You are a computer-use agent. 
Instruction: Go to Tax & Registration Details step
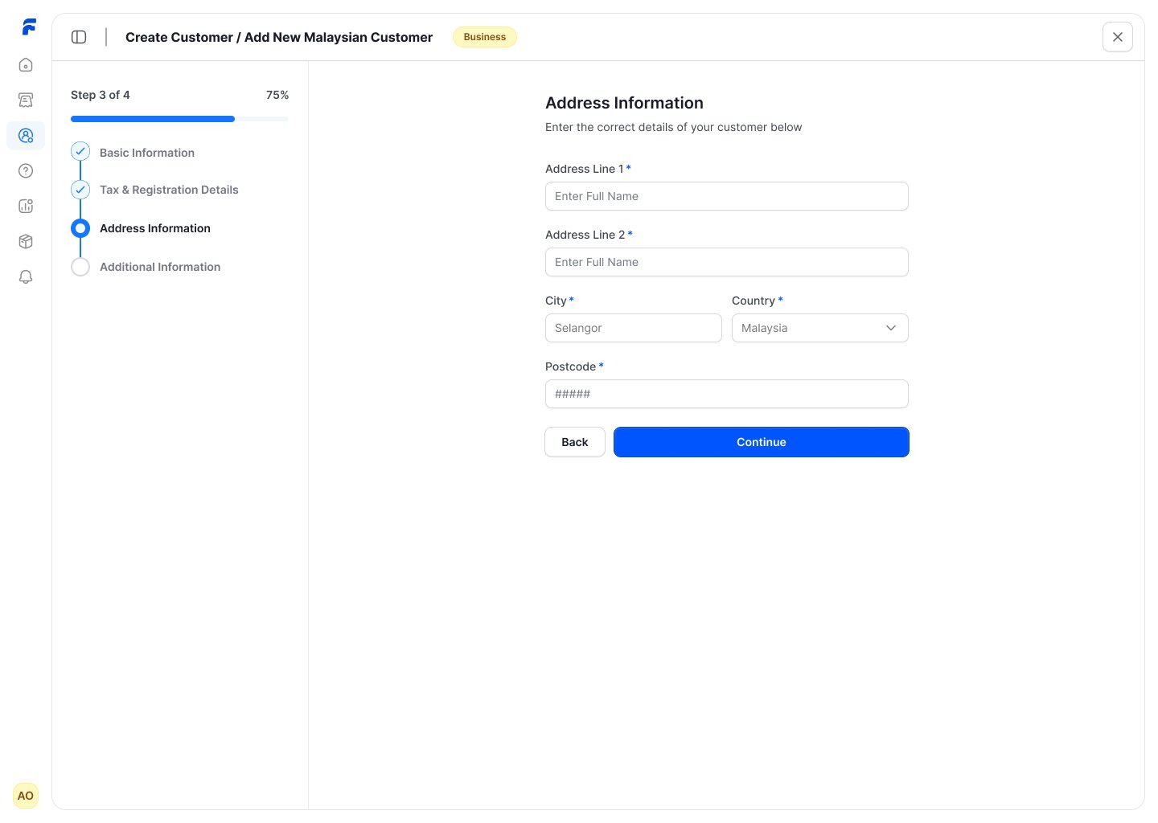point(169,190)
